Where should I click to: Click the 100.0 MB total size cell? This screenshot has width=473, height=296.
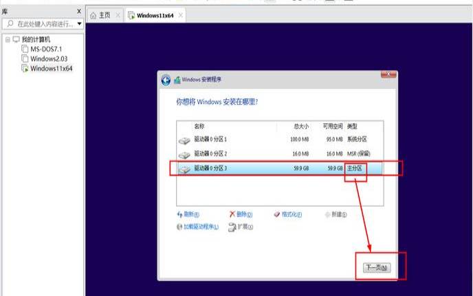[x=300, y=140]
